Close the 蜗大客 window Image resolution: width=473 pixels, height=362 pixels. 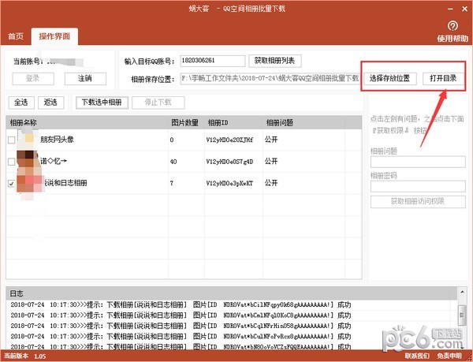point(465,9)
